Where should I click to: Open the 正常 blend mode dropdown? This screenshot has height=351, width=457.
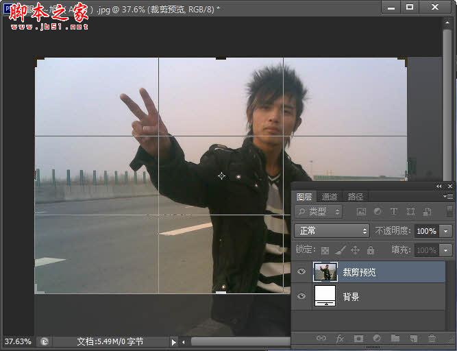(x=332, y=231)
